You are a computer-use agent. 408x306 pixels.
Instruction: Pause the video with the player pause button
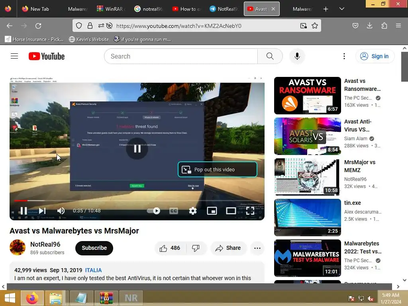[24, 211]
